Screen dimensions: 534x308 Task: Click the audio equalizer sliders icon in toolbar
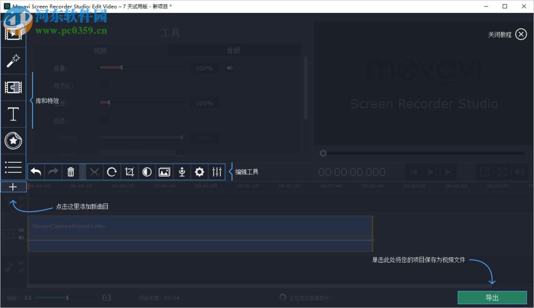point(217,171)
